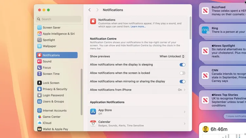The image size is (246, 138).
Task: Open the Show previews dropdown
Action: click(172, 56)
